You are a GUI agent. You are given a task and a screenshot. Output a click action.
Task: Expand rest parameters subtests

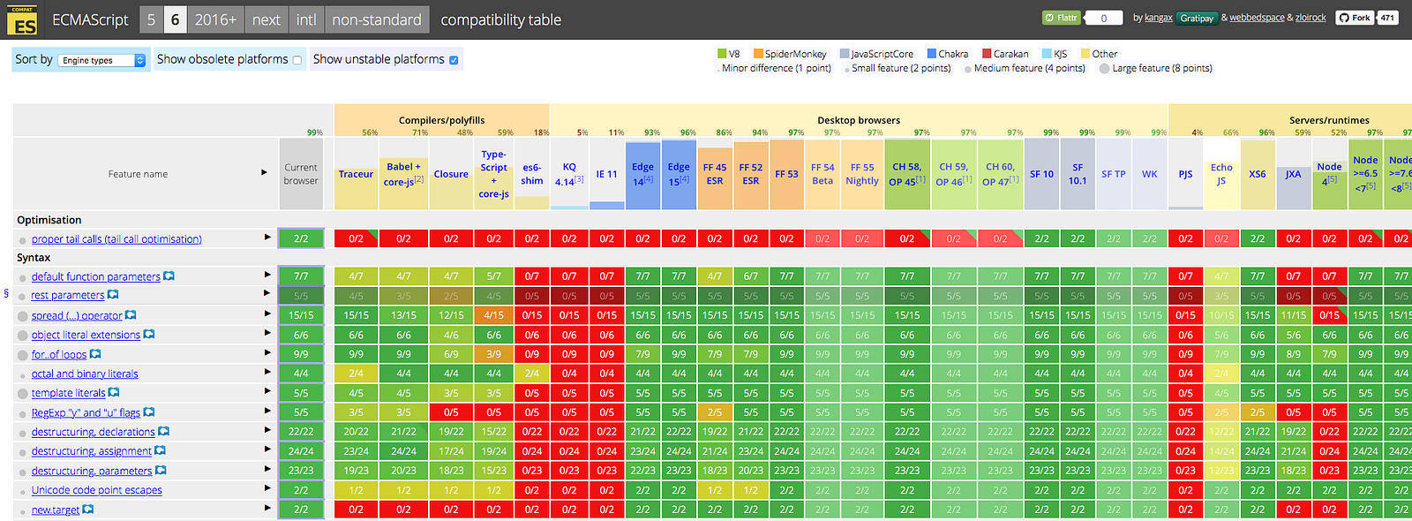click(267, 293)
